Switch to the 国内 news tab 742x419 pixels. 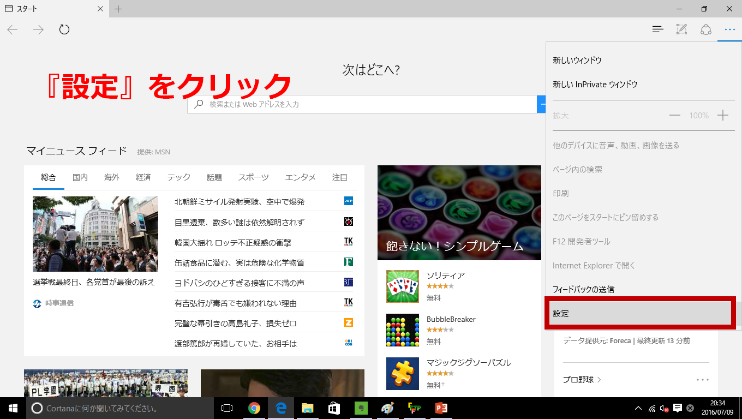[x=80, y=177]
